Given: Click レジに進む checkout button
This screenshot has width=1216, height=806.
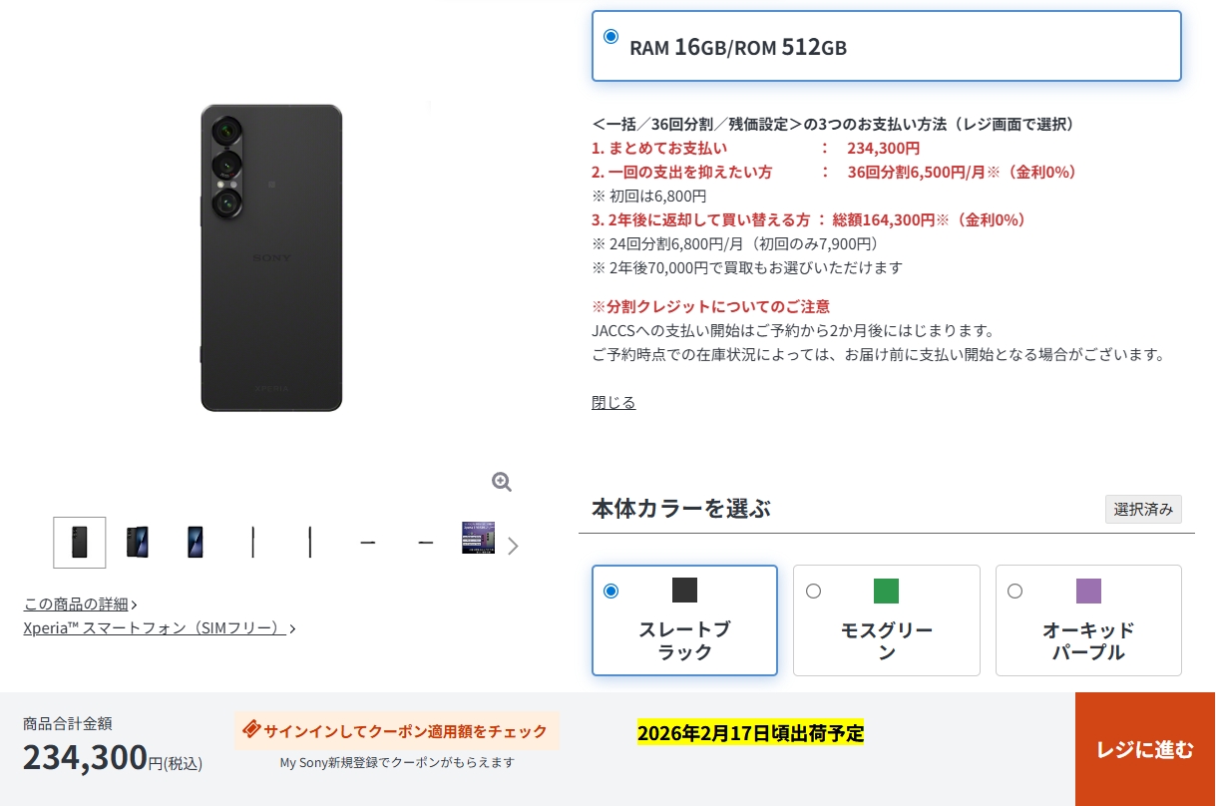Looking at the screenshot, I should pos(1145,749).
